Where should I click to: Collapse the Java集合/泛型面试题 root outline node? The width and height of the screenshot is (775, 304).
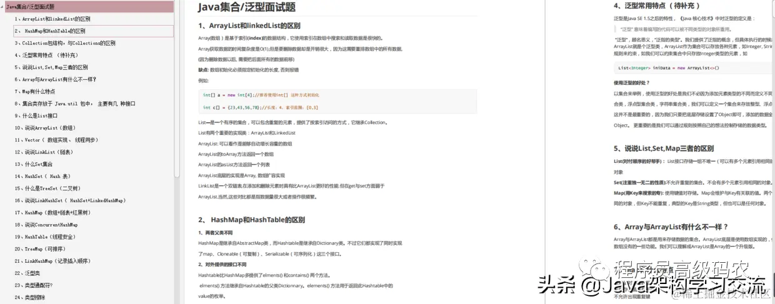tap(3, 7)
